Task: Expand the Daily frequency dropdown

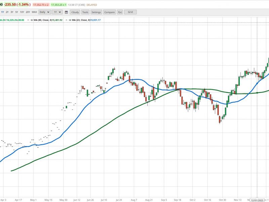Action: (x=45, y=12)
